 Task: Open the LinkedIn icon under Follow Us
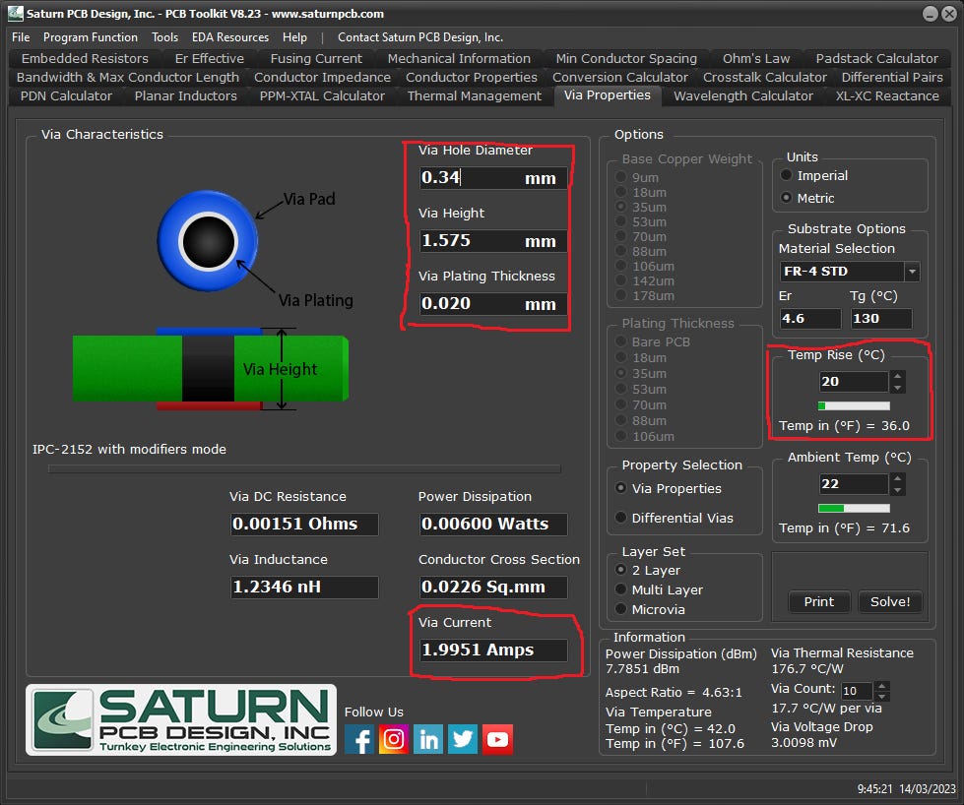coord(428,739)
